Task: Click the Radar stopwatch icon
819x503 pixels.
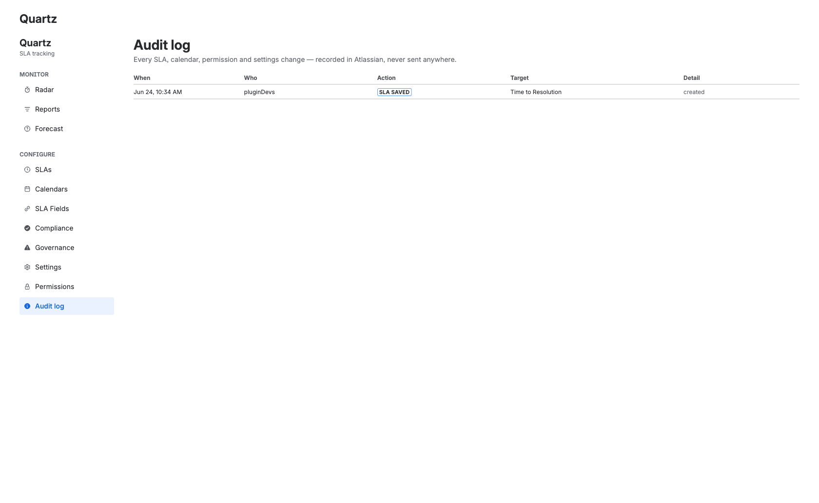Action: coord(27,90)
